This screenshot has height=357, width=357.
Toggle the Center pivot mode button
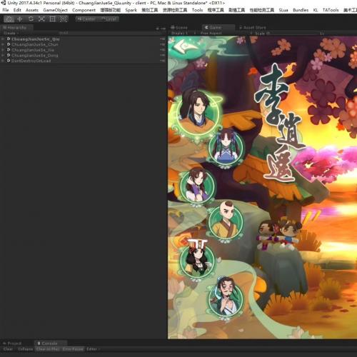point(86,19)
